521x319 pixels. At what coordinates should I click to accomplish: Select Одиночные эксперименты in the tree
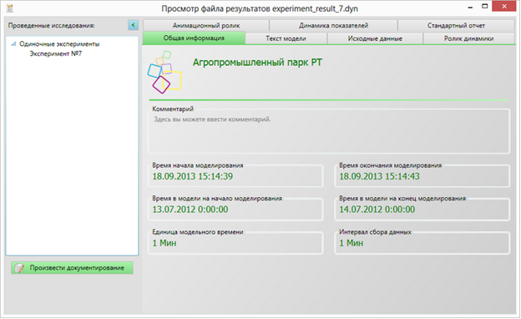(x=59, y=44)
